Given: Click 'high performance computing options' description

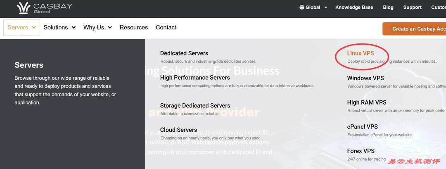Looking at the screenshot, I should [x=237, y=86].
